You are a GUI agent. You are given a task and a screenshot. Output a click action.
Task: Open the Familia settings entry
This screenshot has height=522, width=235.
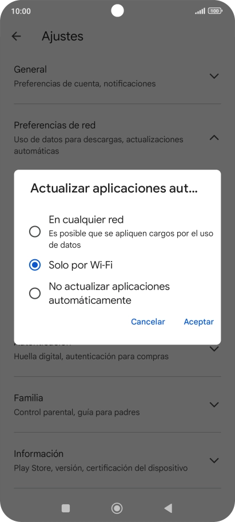[x=117, y=405]
